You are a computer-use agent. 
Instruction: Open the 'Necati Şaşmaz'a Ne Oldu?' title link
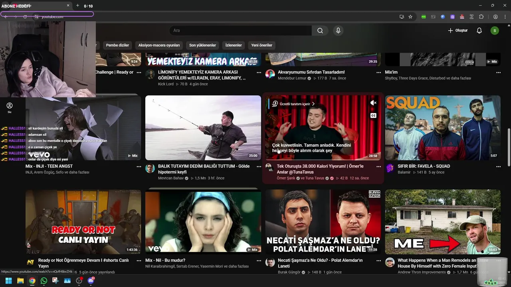click(320, 263)
